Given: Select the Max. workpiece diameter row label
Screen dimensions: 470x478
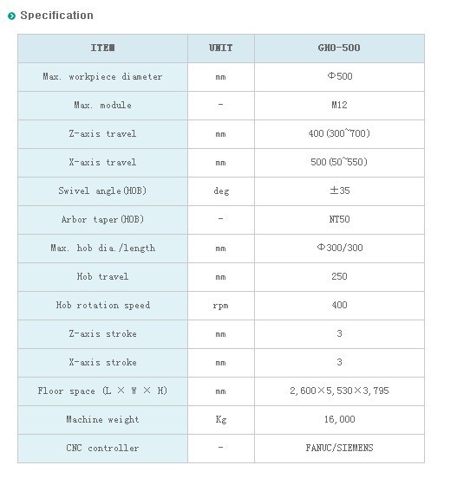Looking at the screenshot, I should click(102, 76).
